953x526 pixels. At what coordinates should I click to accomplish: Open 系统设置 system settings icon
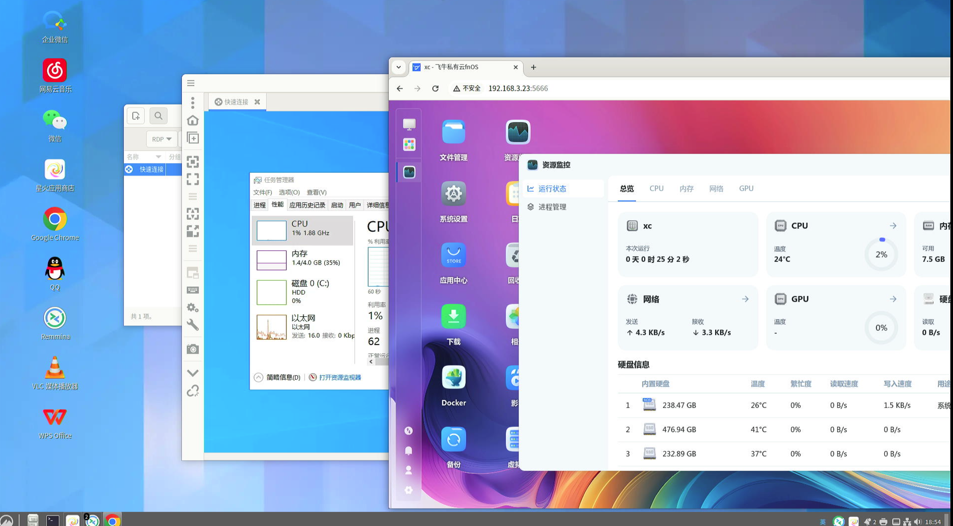(x=453, y=193)
